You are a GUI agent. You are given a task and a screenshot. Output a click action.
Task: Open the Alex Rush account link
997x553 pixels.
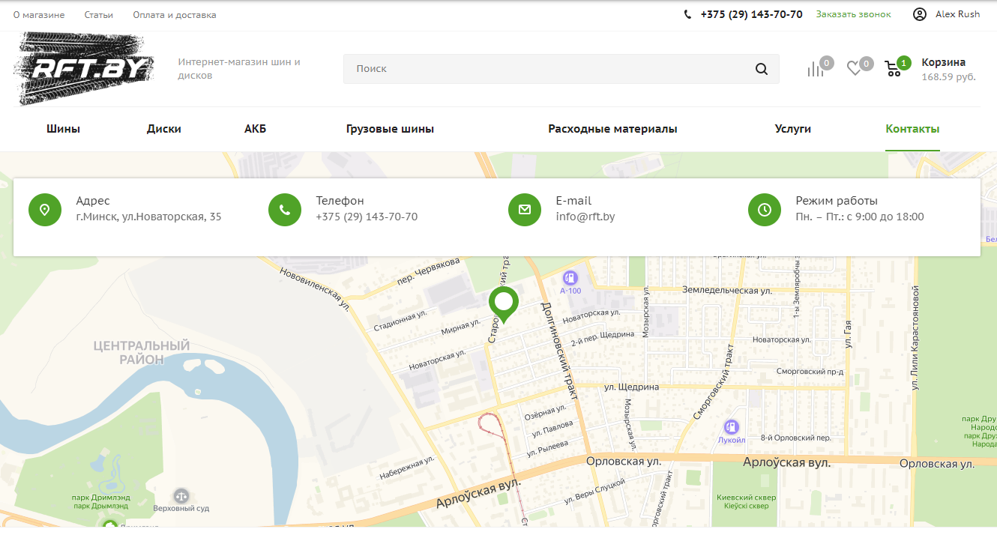(x=957, y=14)
